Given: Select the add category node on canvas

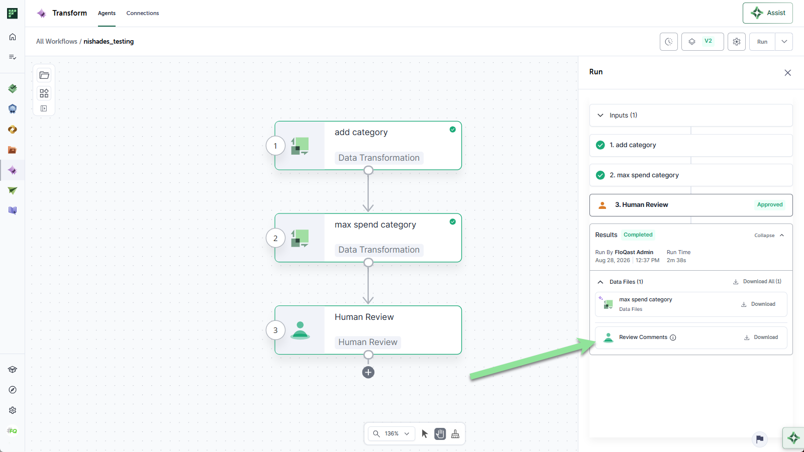Looking at the screenshot, I should (x=368, y=146).
